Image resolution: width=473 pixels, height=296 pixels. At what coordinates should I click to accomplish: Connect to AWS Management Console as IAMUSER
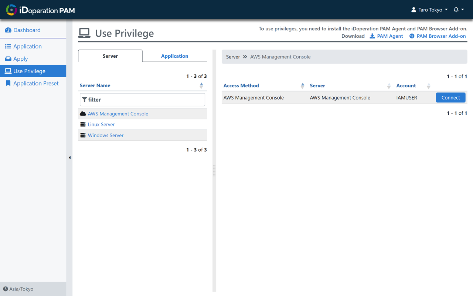coord(450,98)
